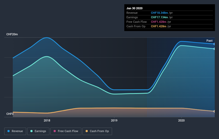Click the CHF20m y-axis label
The image size is (219, 139).
pyautogui.click(x=12, y=34)
